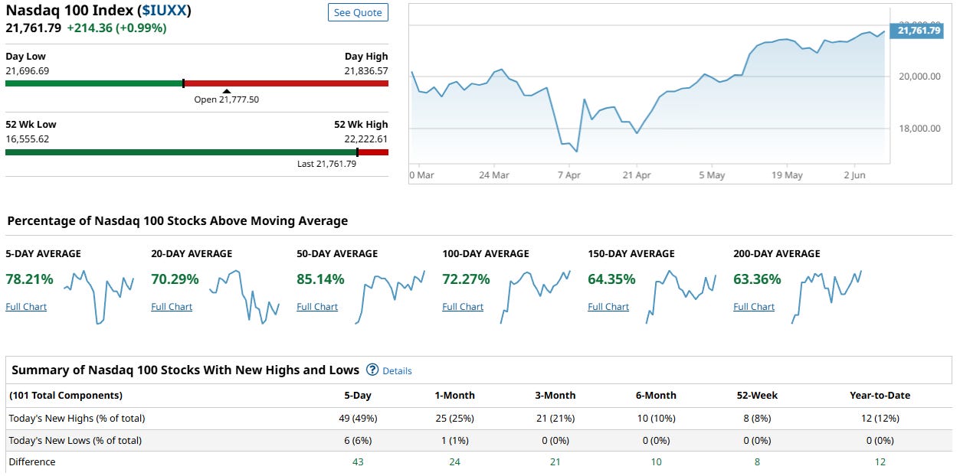This screenshot has width=960, height=476.
Task: Click the Day Low value 21,696.69
Action: click(x=28, y=71)
